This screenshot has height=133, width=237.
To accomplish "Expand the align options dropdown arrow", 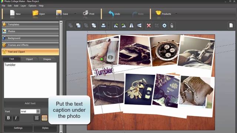I will (x=109, y=25).
